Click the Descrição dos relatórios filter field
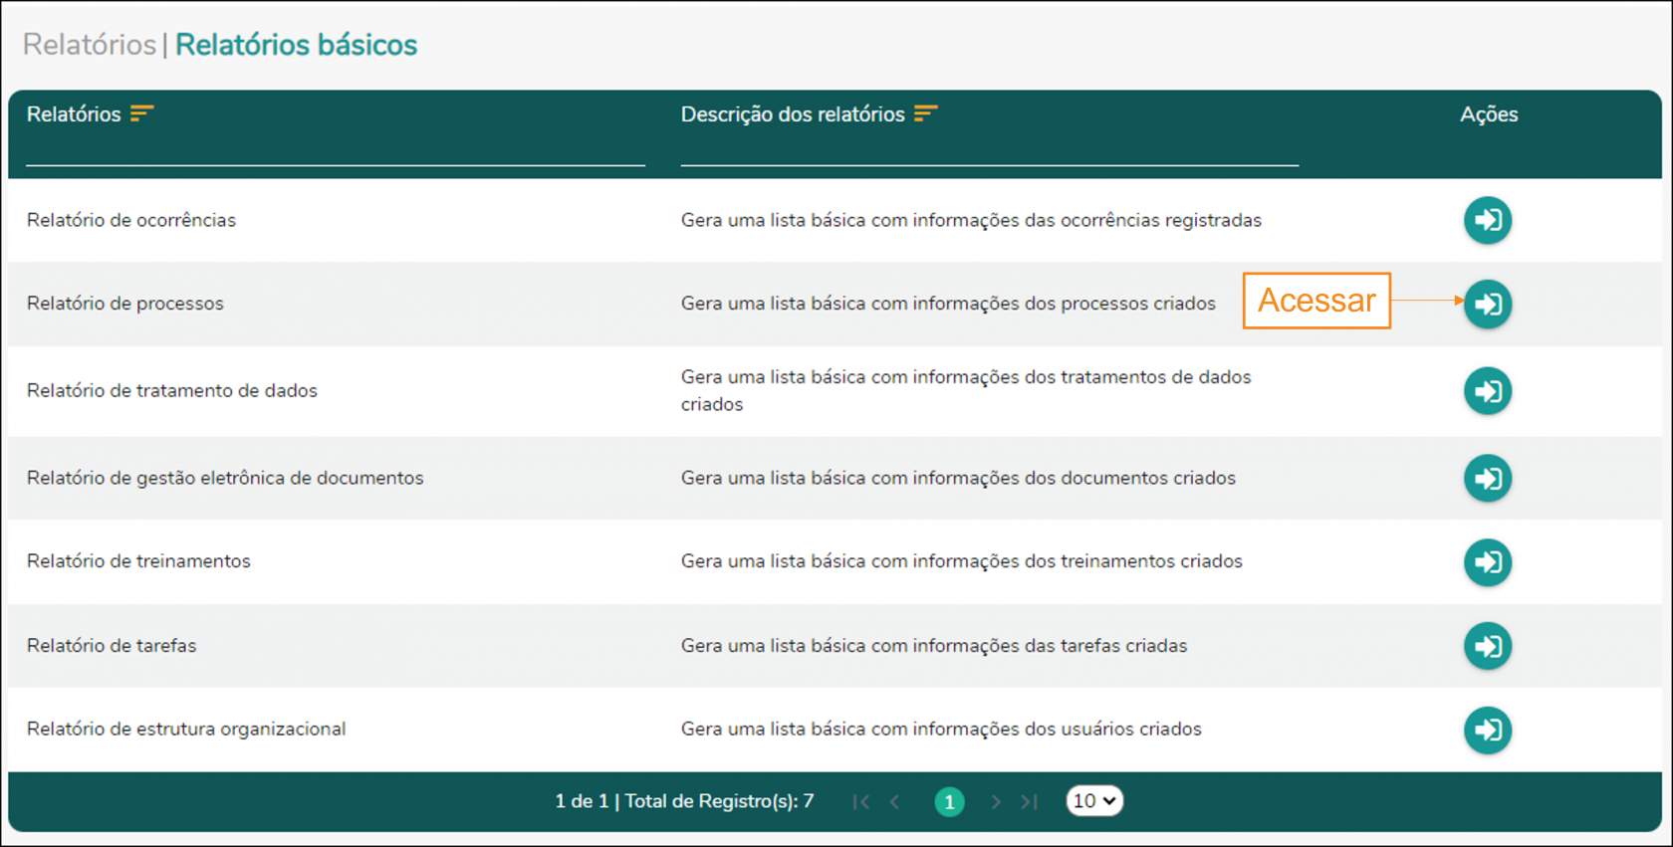Screen dimensions: 1673x847 point(990,149)
